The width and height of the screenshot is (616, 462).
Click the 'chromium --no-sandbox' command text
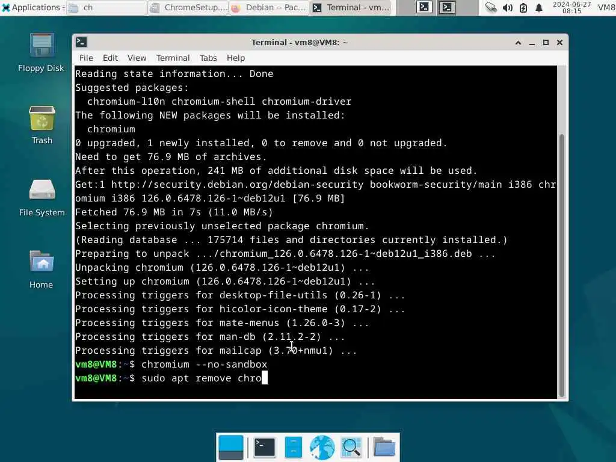click(x=204, y=365)
